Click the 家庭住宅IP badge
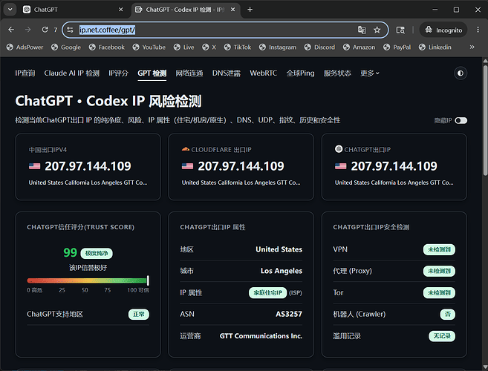The image size is (488, 371). click(x=267, y=292)
